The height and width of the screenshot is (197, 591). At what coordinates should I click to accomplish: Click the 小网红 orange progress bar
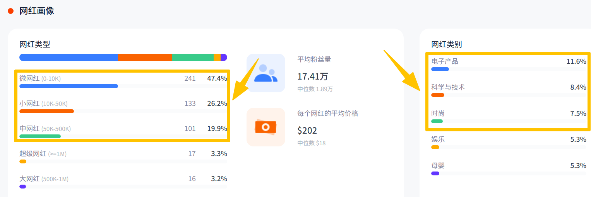tap(46, 111)
